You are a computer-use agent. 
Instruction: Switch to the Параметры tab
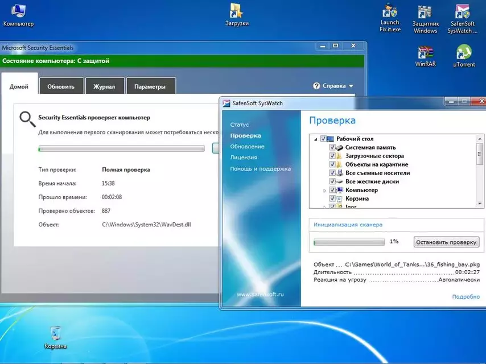click(x=150, y=86)
